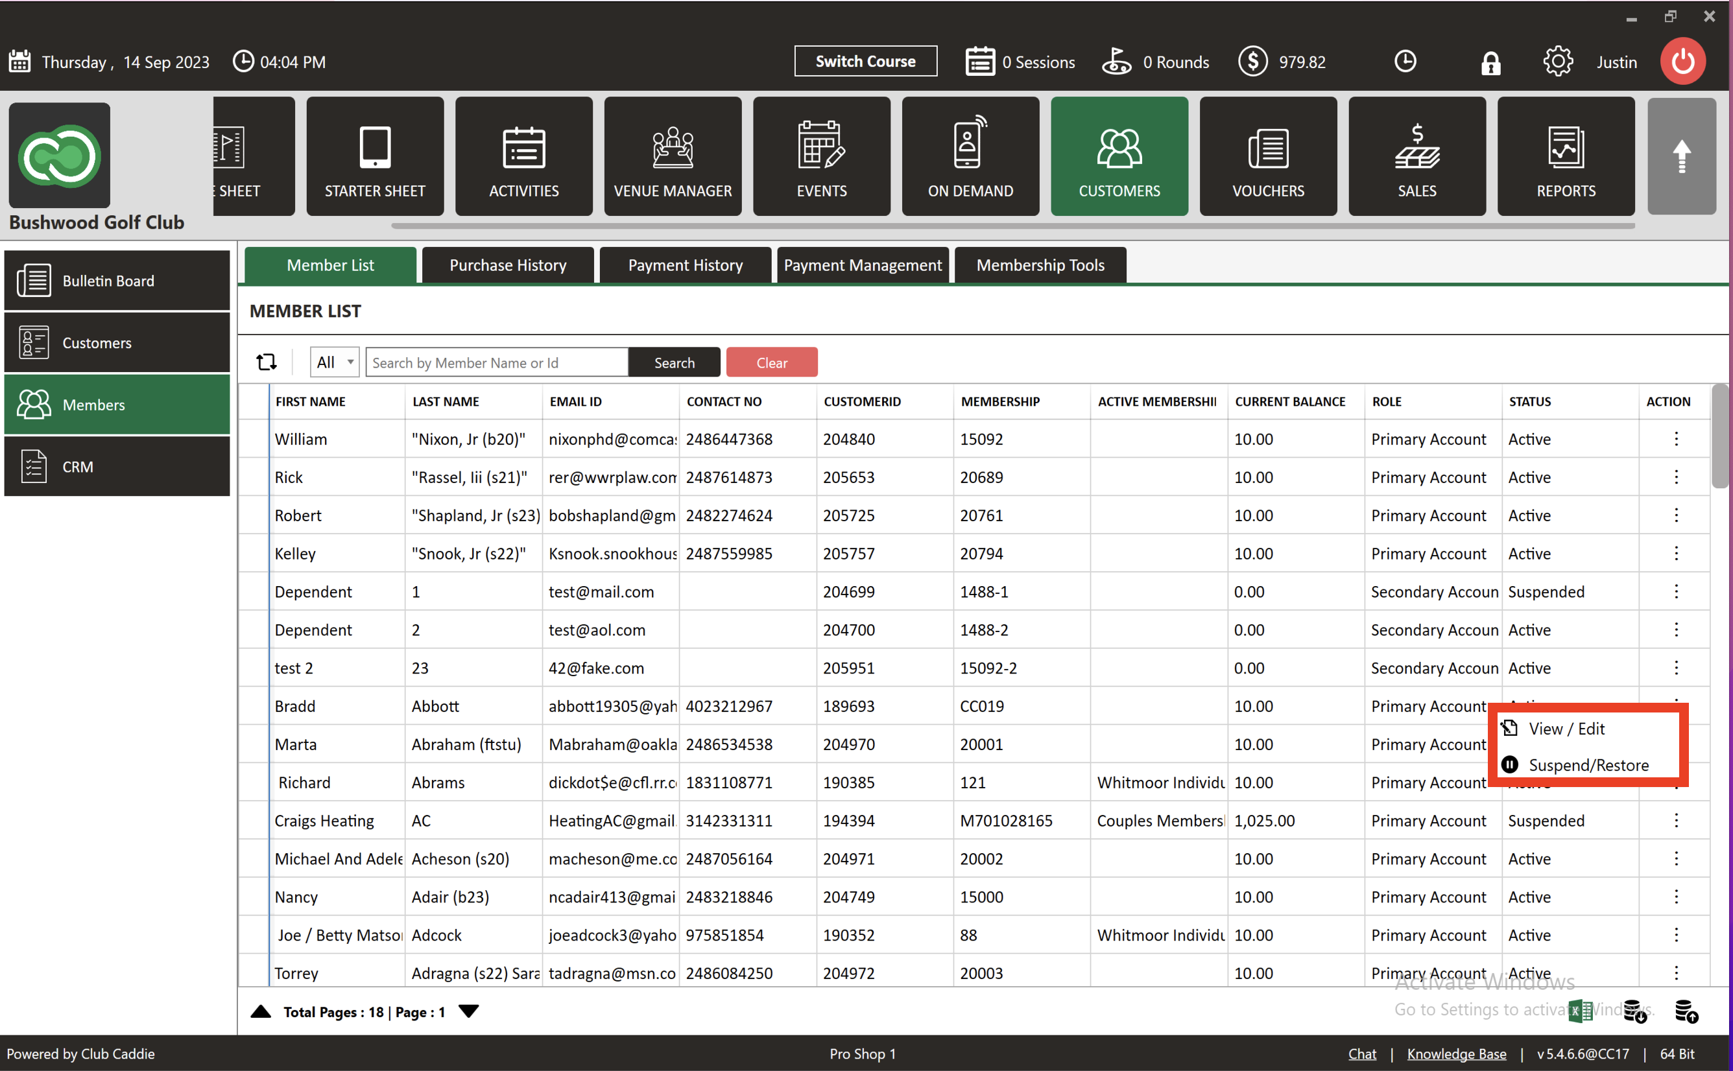Open the On Demand module
The image size is (1733, 1071).
pos(970,156)
